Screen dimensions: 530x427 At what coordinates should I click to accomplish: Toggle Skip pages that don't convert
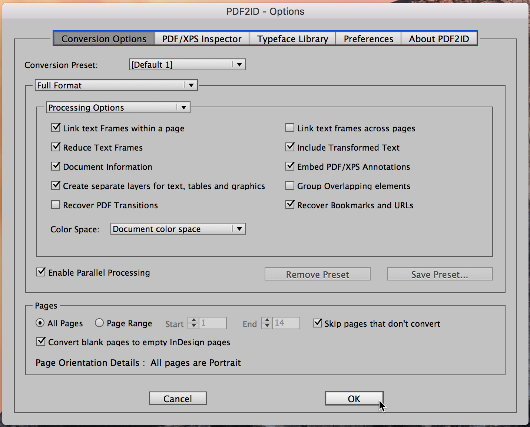coord(317,323)
